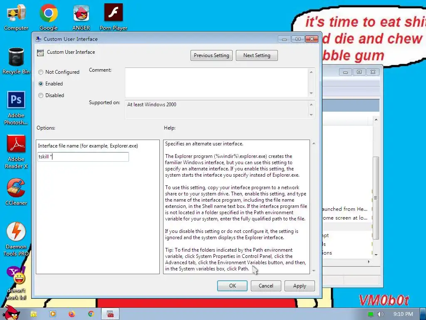This screenshot has height=320, width=426.
Task: Click the Comment box scroll up arrow
Action: pos(311,72)
